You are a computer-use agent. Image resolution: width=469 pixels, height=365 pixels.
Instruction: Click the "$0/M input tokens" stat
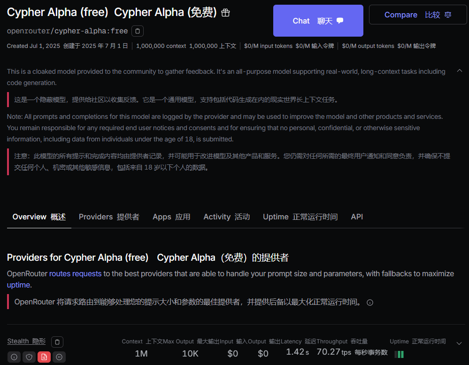point(268,46)
